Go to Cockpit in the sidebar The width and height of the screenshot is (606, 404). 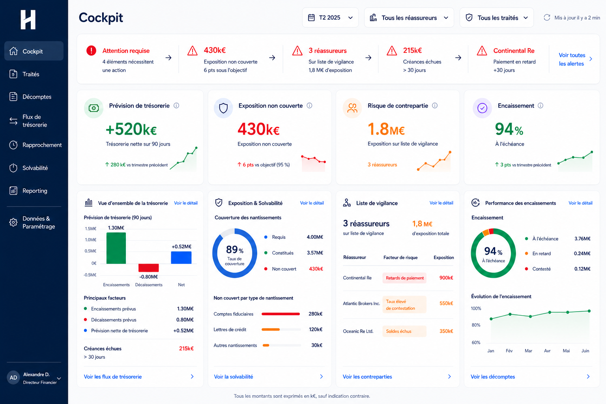34,51
